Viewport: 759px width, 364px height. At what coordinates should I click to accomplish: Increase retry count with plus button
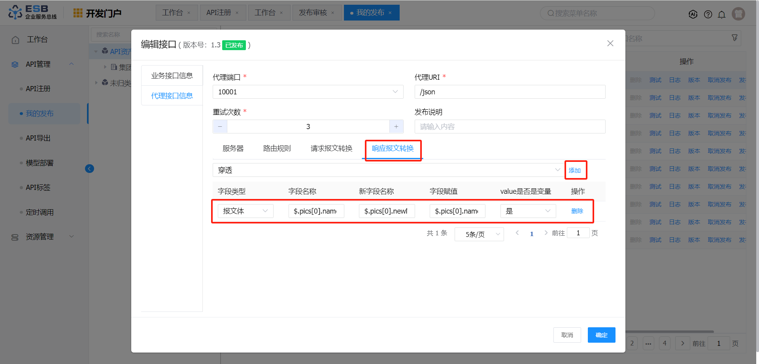[396, 127]
